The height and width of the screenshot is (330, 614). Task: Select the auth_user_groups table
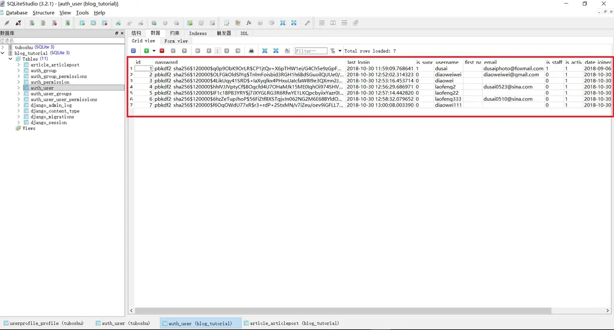[x=51, y=94]
